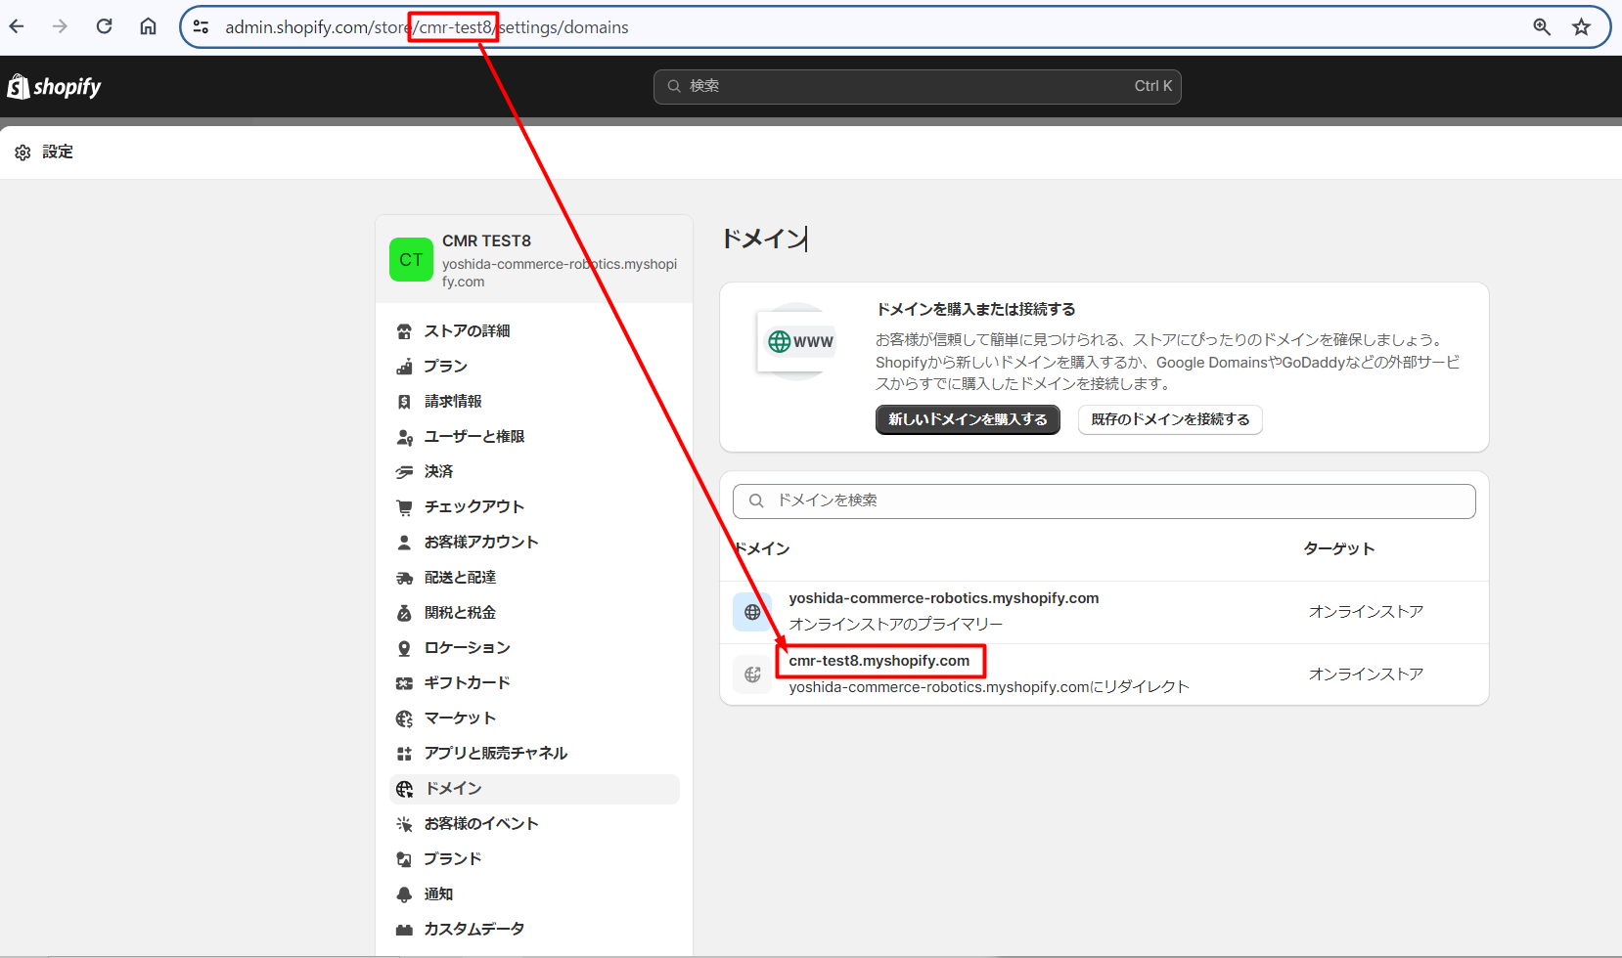Click the マーケット globe icon

pos(404,718)
